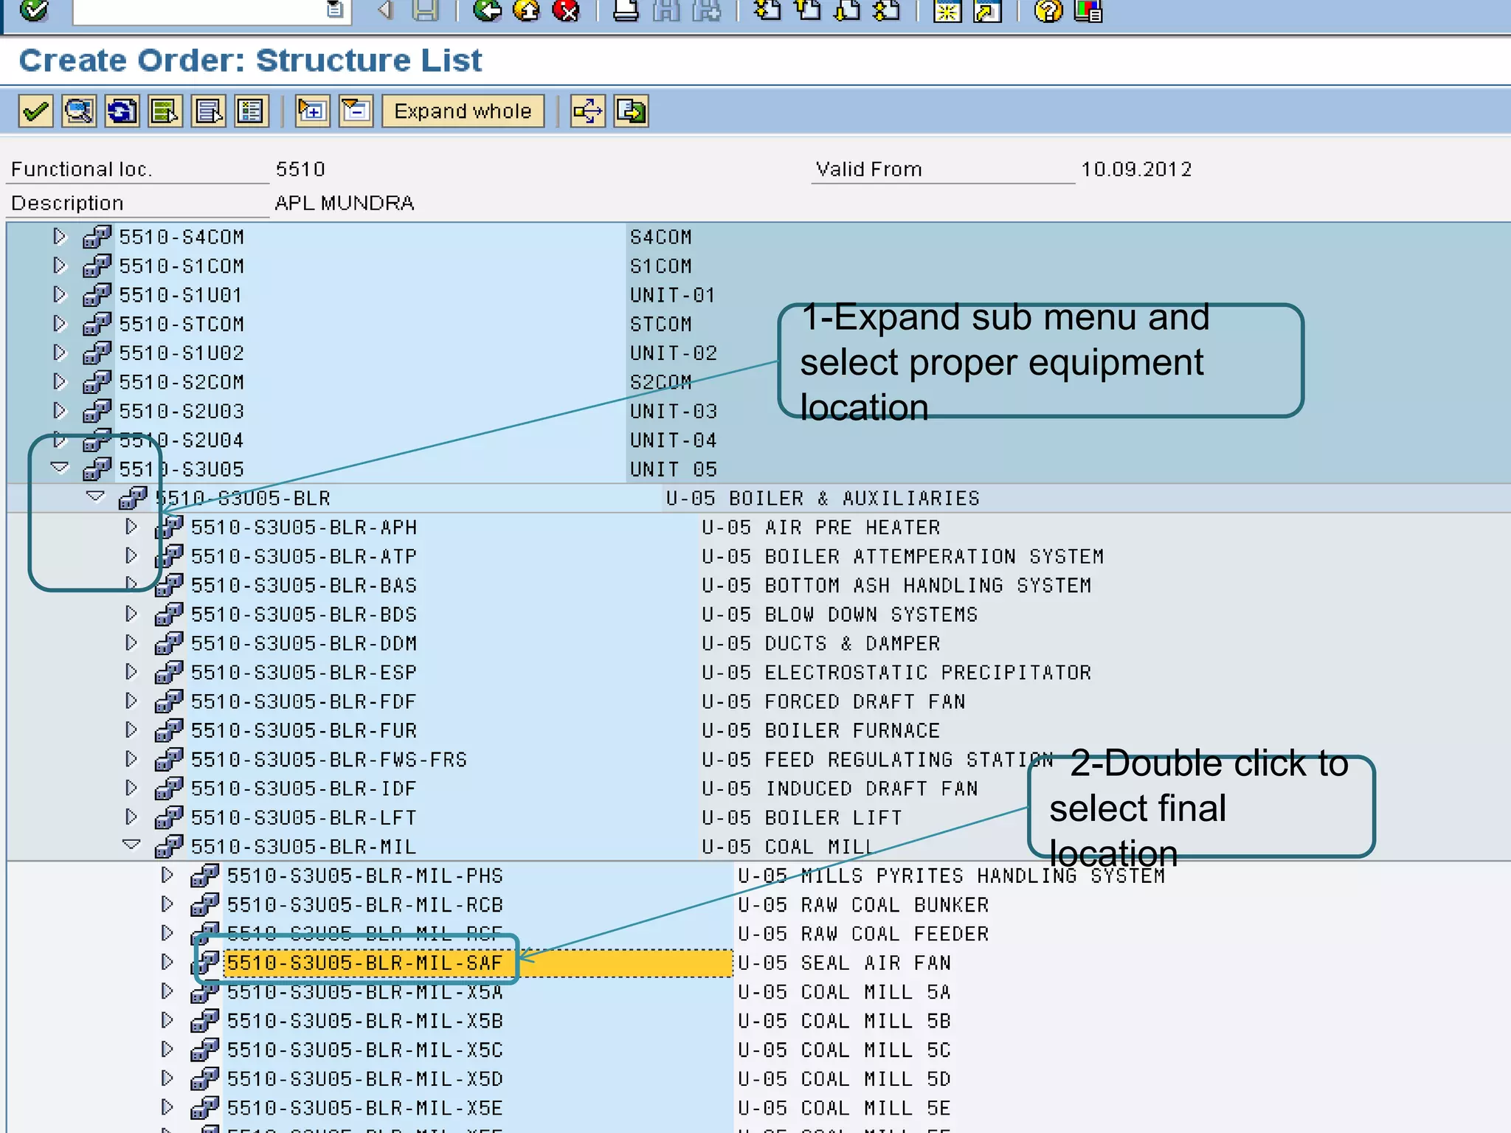
Task: Click the small left triangle beside the command field
Action: point(384,10)
